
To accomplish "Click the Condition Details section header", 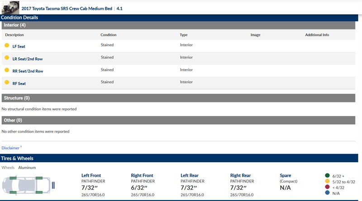I will tap(19, 17).
